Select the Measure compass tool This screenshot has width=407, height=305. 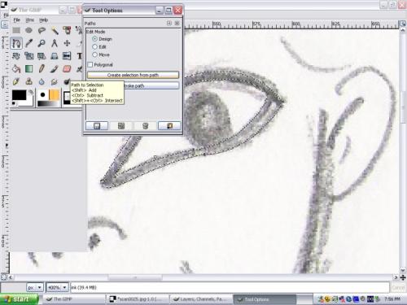(x=55, y=43)
